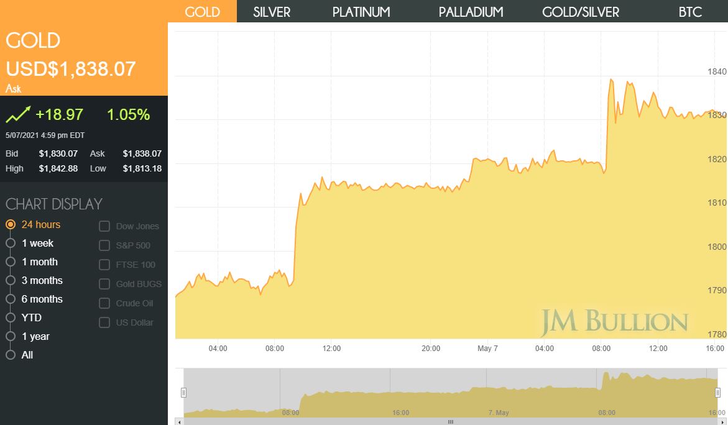Image resolution: width=728 pixels, height=425 pixels.
Task: Click the navigator scrollbar right arrow
Action: pos(723,422)
